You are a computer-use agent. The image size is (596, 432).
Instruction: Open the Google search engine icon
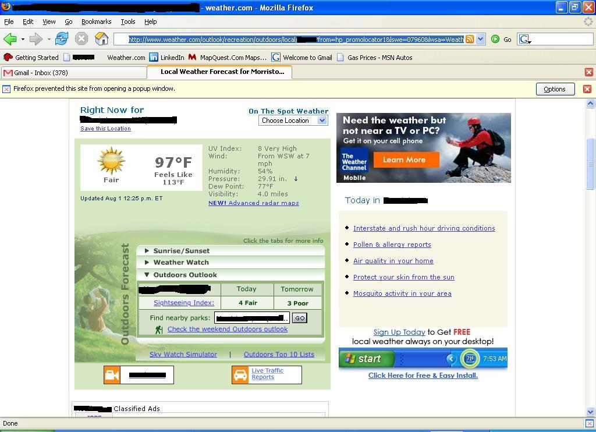click(x=524, y=39)
